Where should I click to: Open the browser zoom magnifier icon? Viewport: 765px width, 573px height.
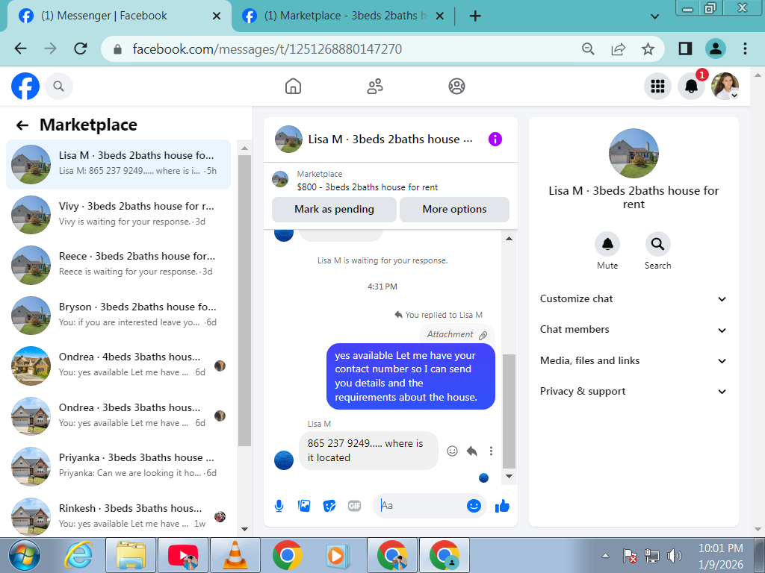589,48
